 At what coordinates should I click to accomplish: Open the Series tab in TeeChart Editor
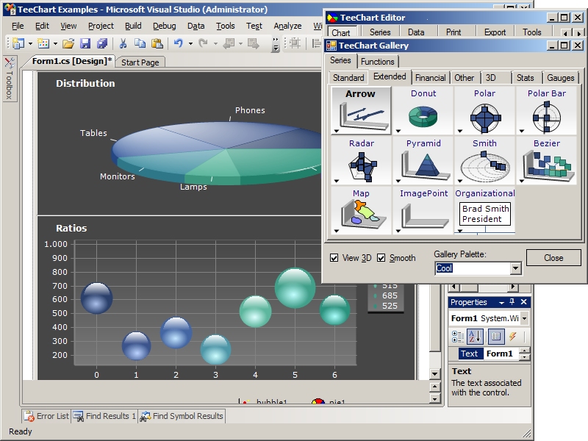380,32
